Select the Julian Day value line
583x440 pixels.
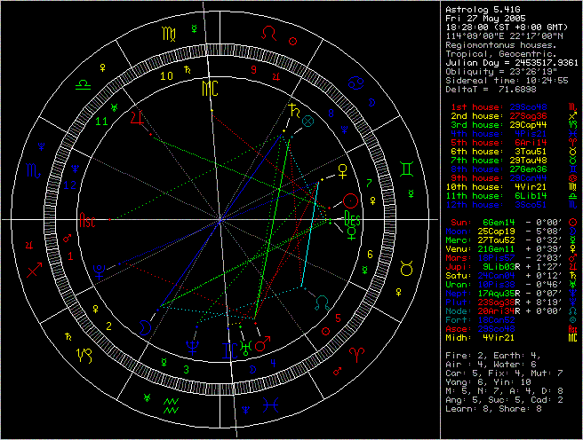click(510, 62)
